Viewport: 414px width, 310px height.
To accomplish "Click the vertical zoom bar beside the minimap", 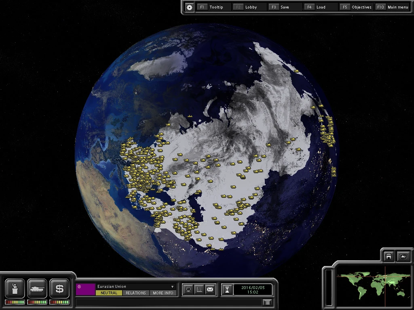I will click(x=329, y=287).
